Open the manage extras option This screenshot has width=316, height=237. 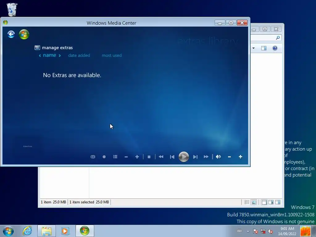coord(54,48)
